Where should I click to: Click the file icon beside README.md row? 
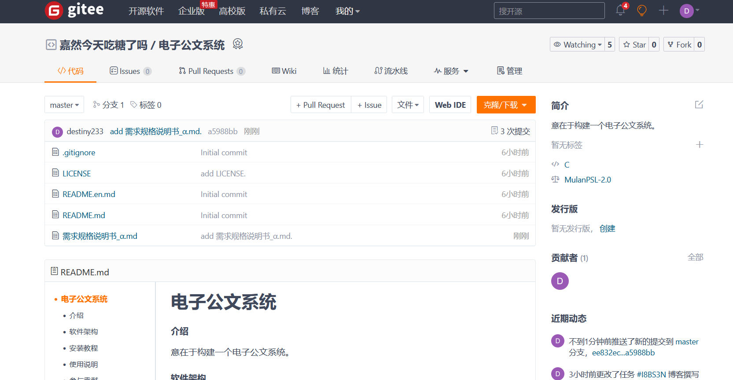coord(55,214)
